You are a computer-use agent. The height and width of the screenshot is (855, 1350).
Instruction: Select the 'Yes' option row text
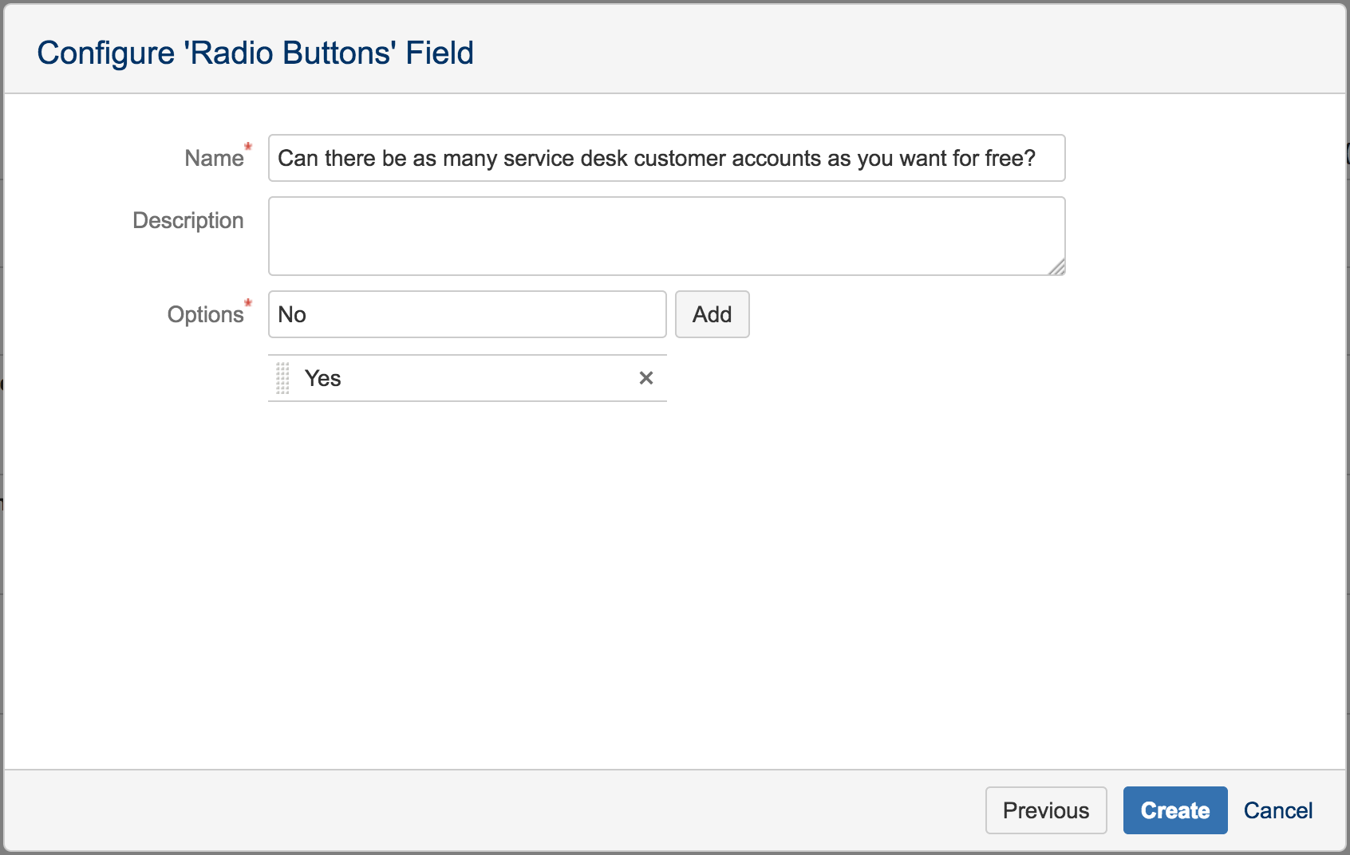pyautogui.click(x=323, y=378)
